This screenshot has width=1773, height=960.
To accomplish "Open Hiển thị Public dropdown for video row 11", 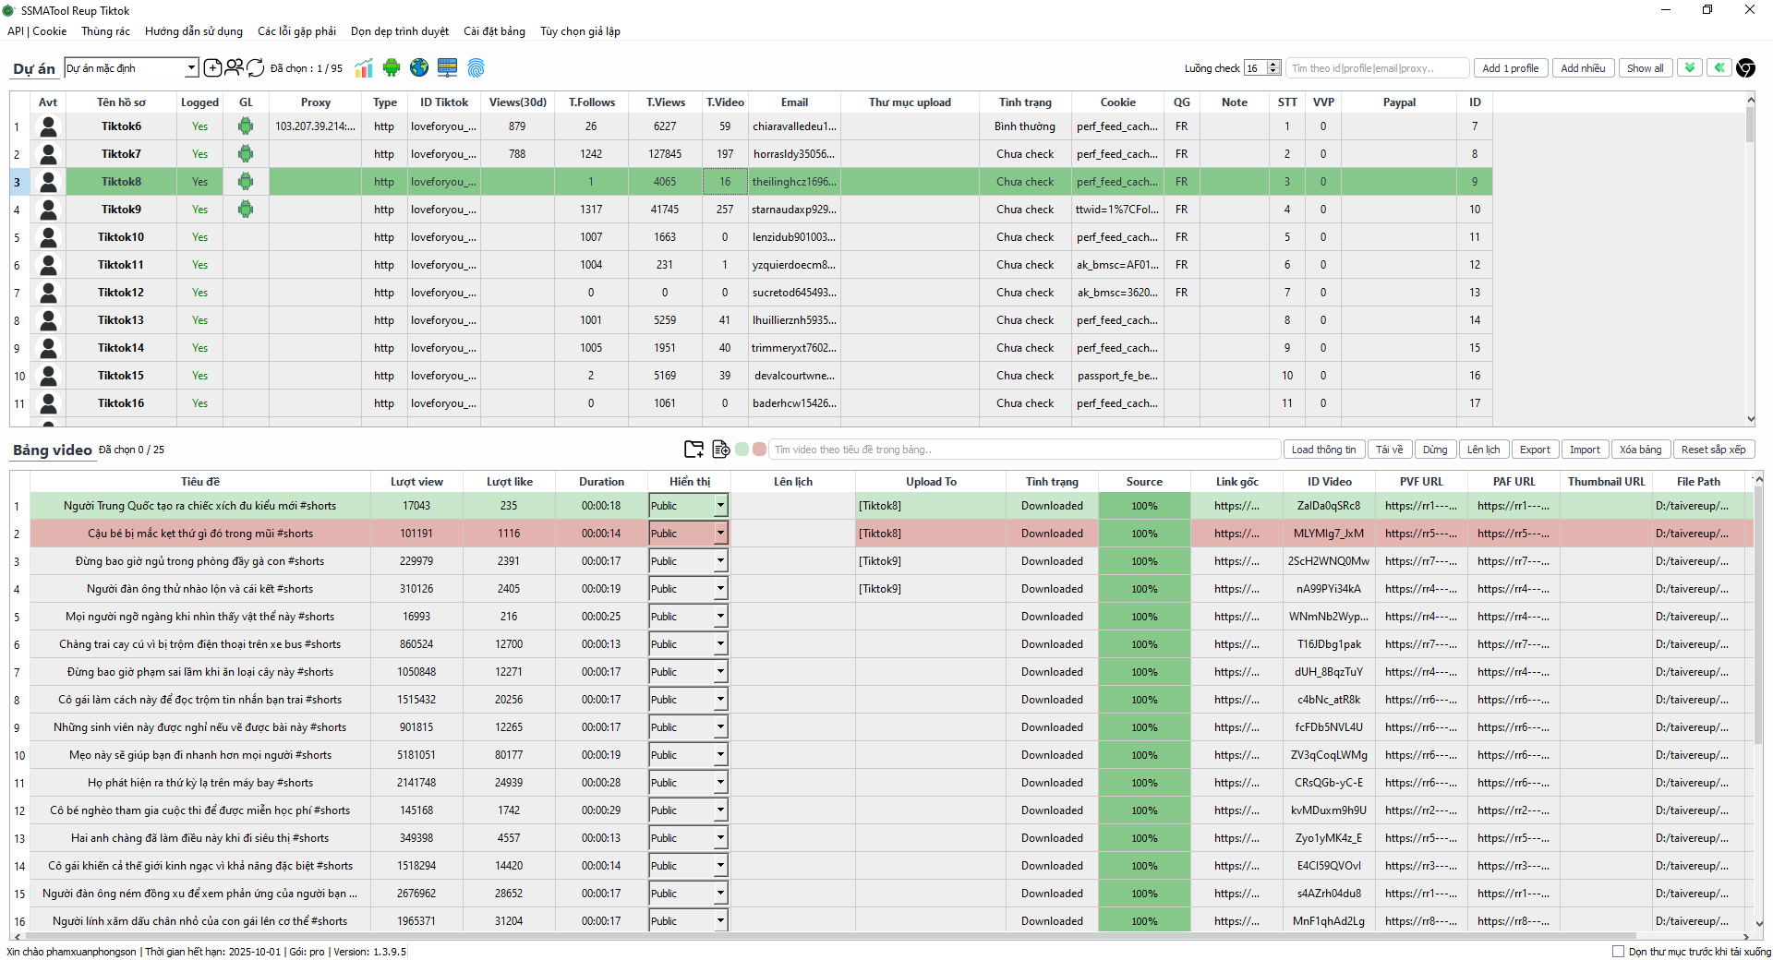I will tap(688, 782).
